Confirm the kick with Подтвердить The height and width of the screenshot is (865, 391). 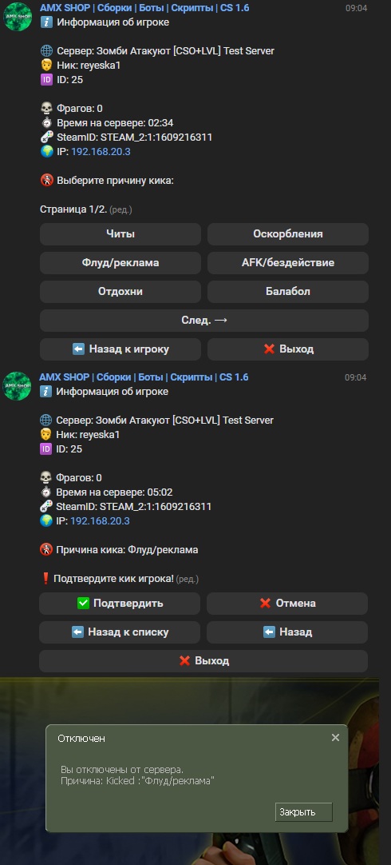coord(120,603)
